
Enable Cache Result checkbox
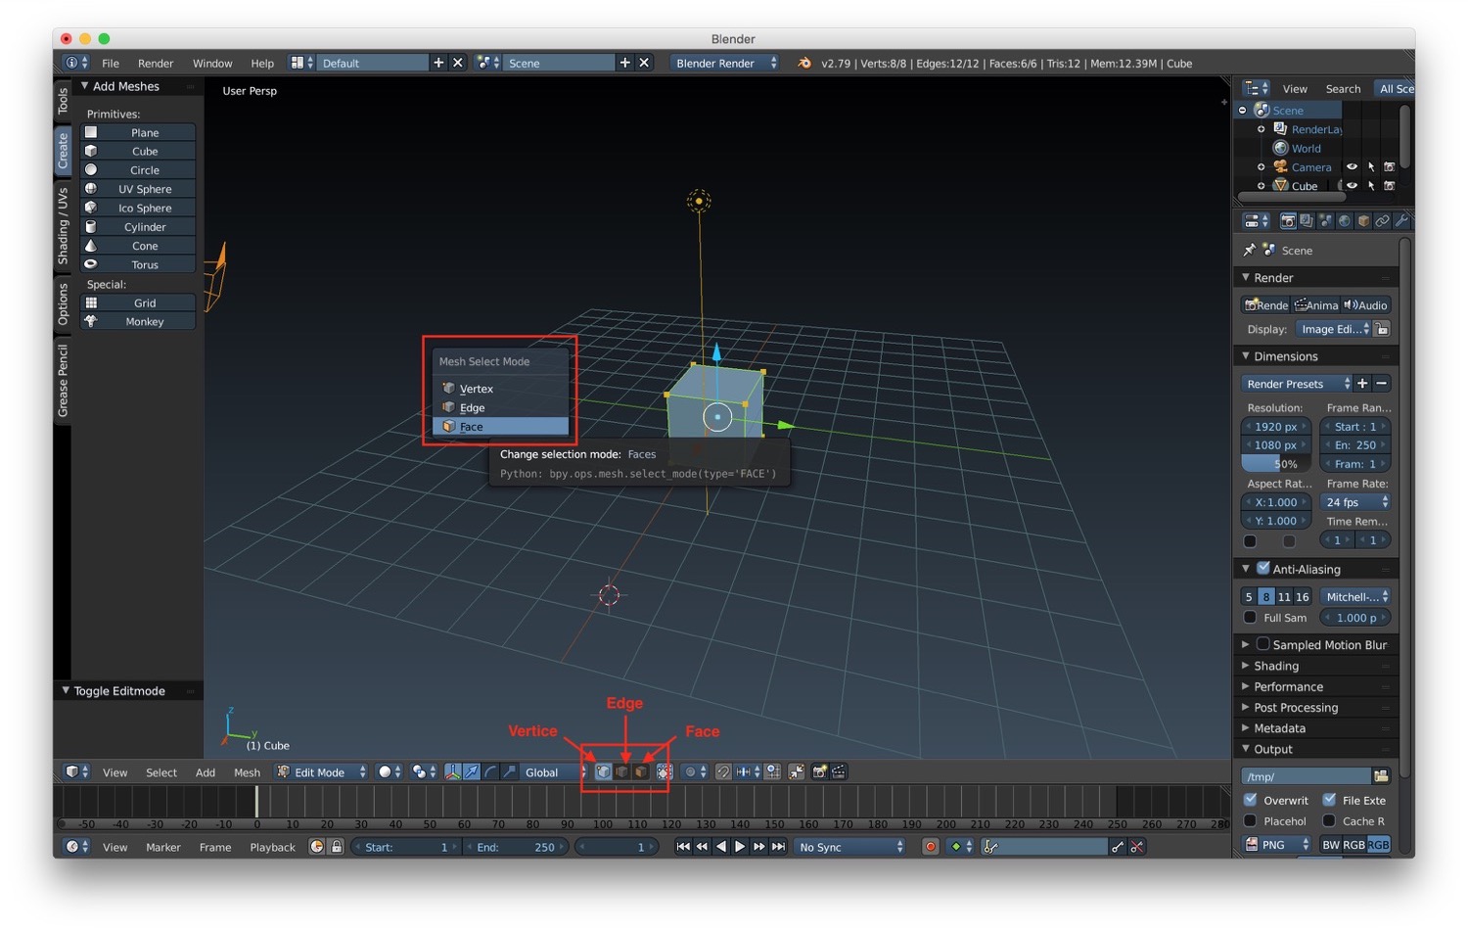(x=1329, y=820)
